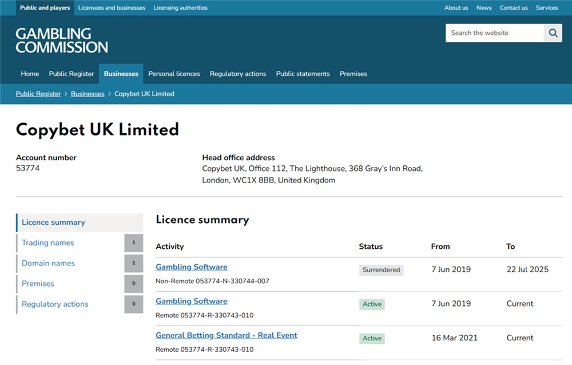572x365 pixels.
Task: Click the From column header
Action: coord(440,247)
